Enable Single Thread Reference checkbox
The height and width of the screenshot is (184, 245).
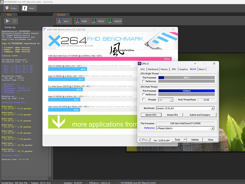[144, 81]
